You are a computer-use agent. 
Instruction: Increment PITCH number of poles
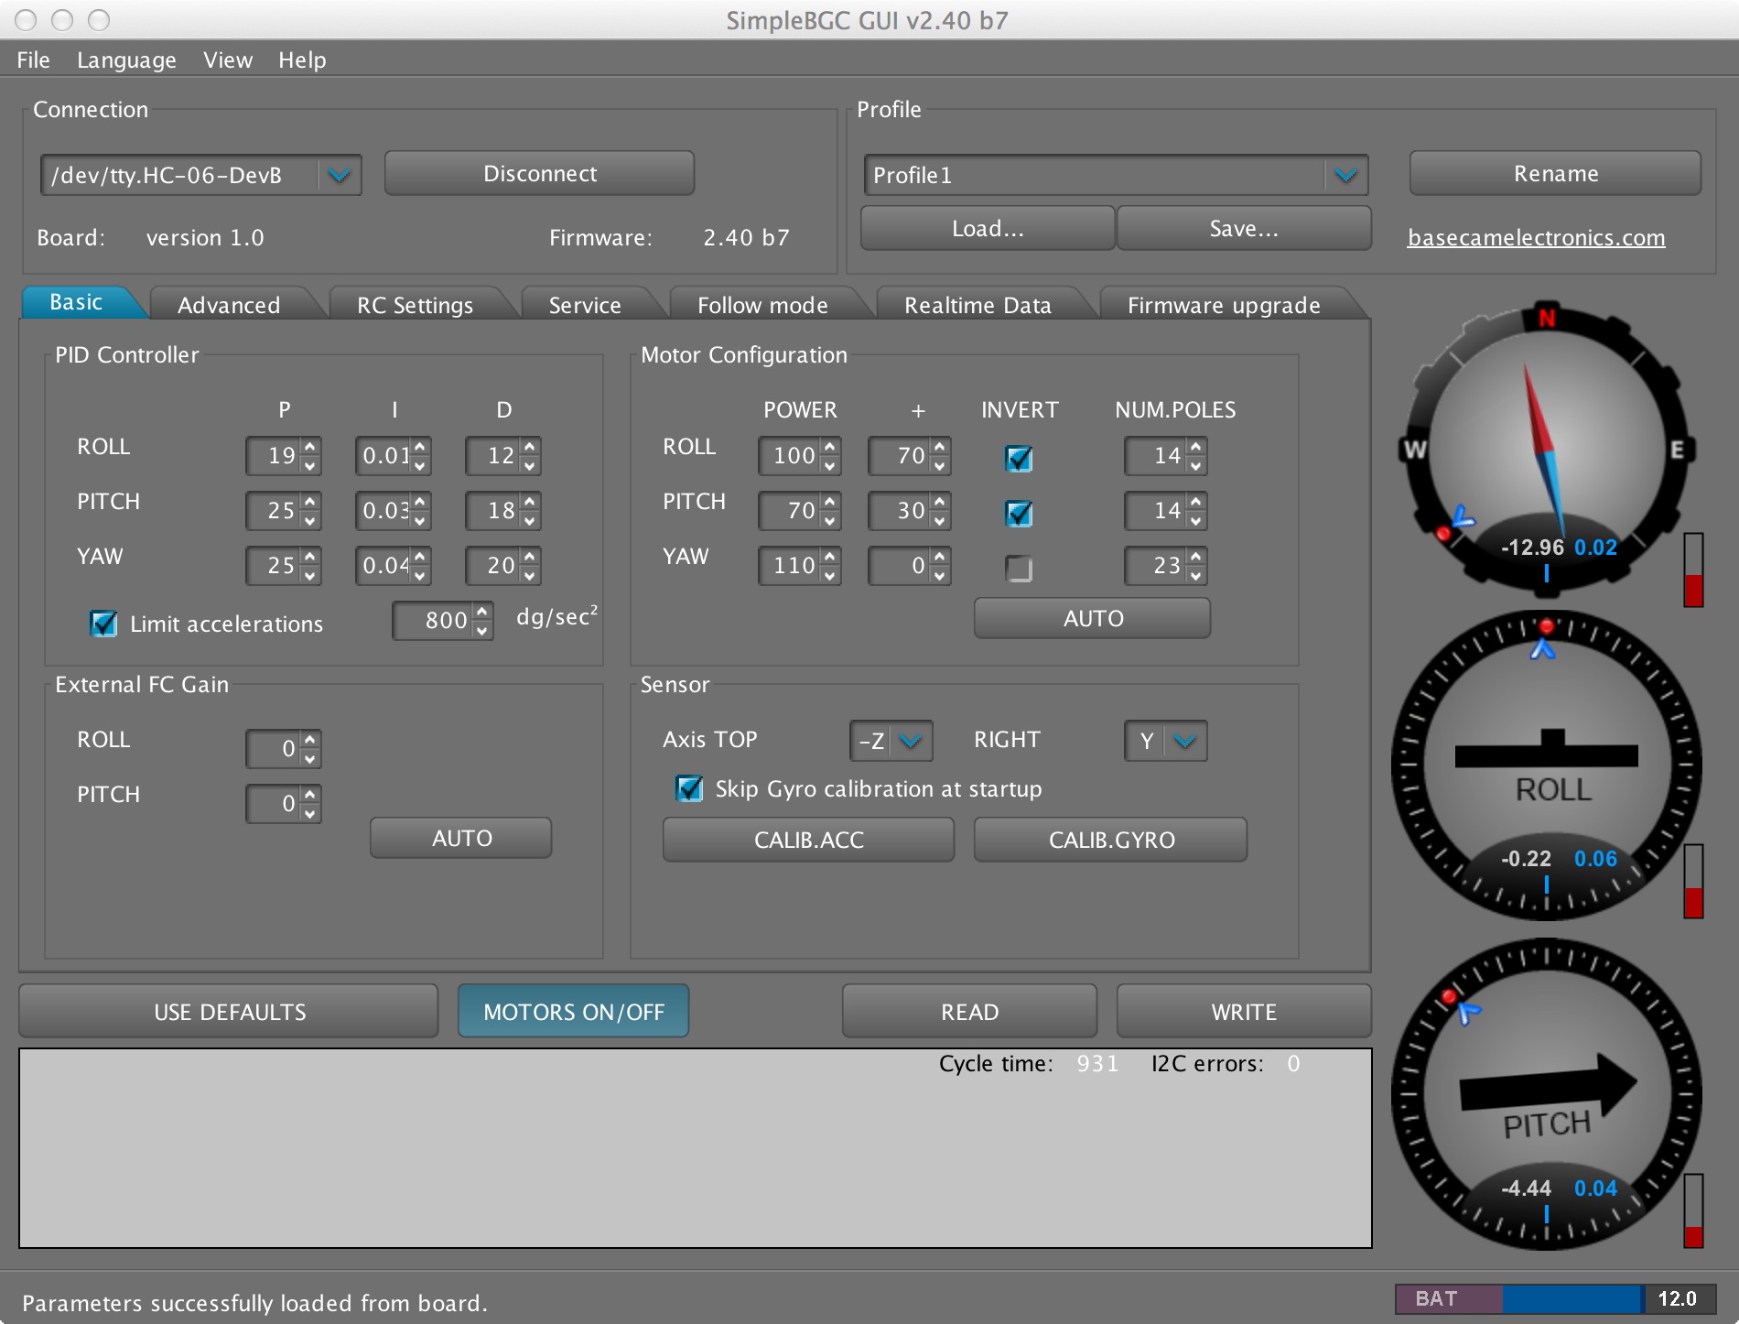pos(1195,502)
